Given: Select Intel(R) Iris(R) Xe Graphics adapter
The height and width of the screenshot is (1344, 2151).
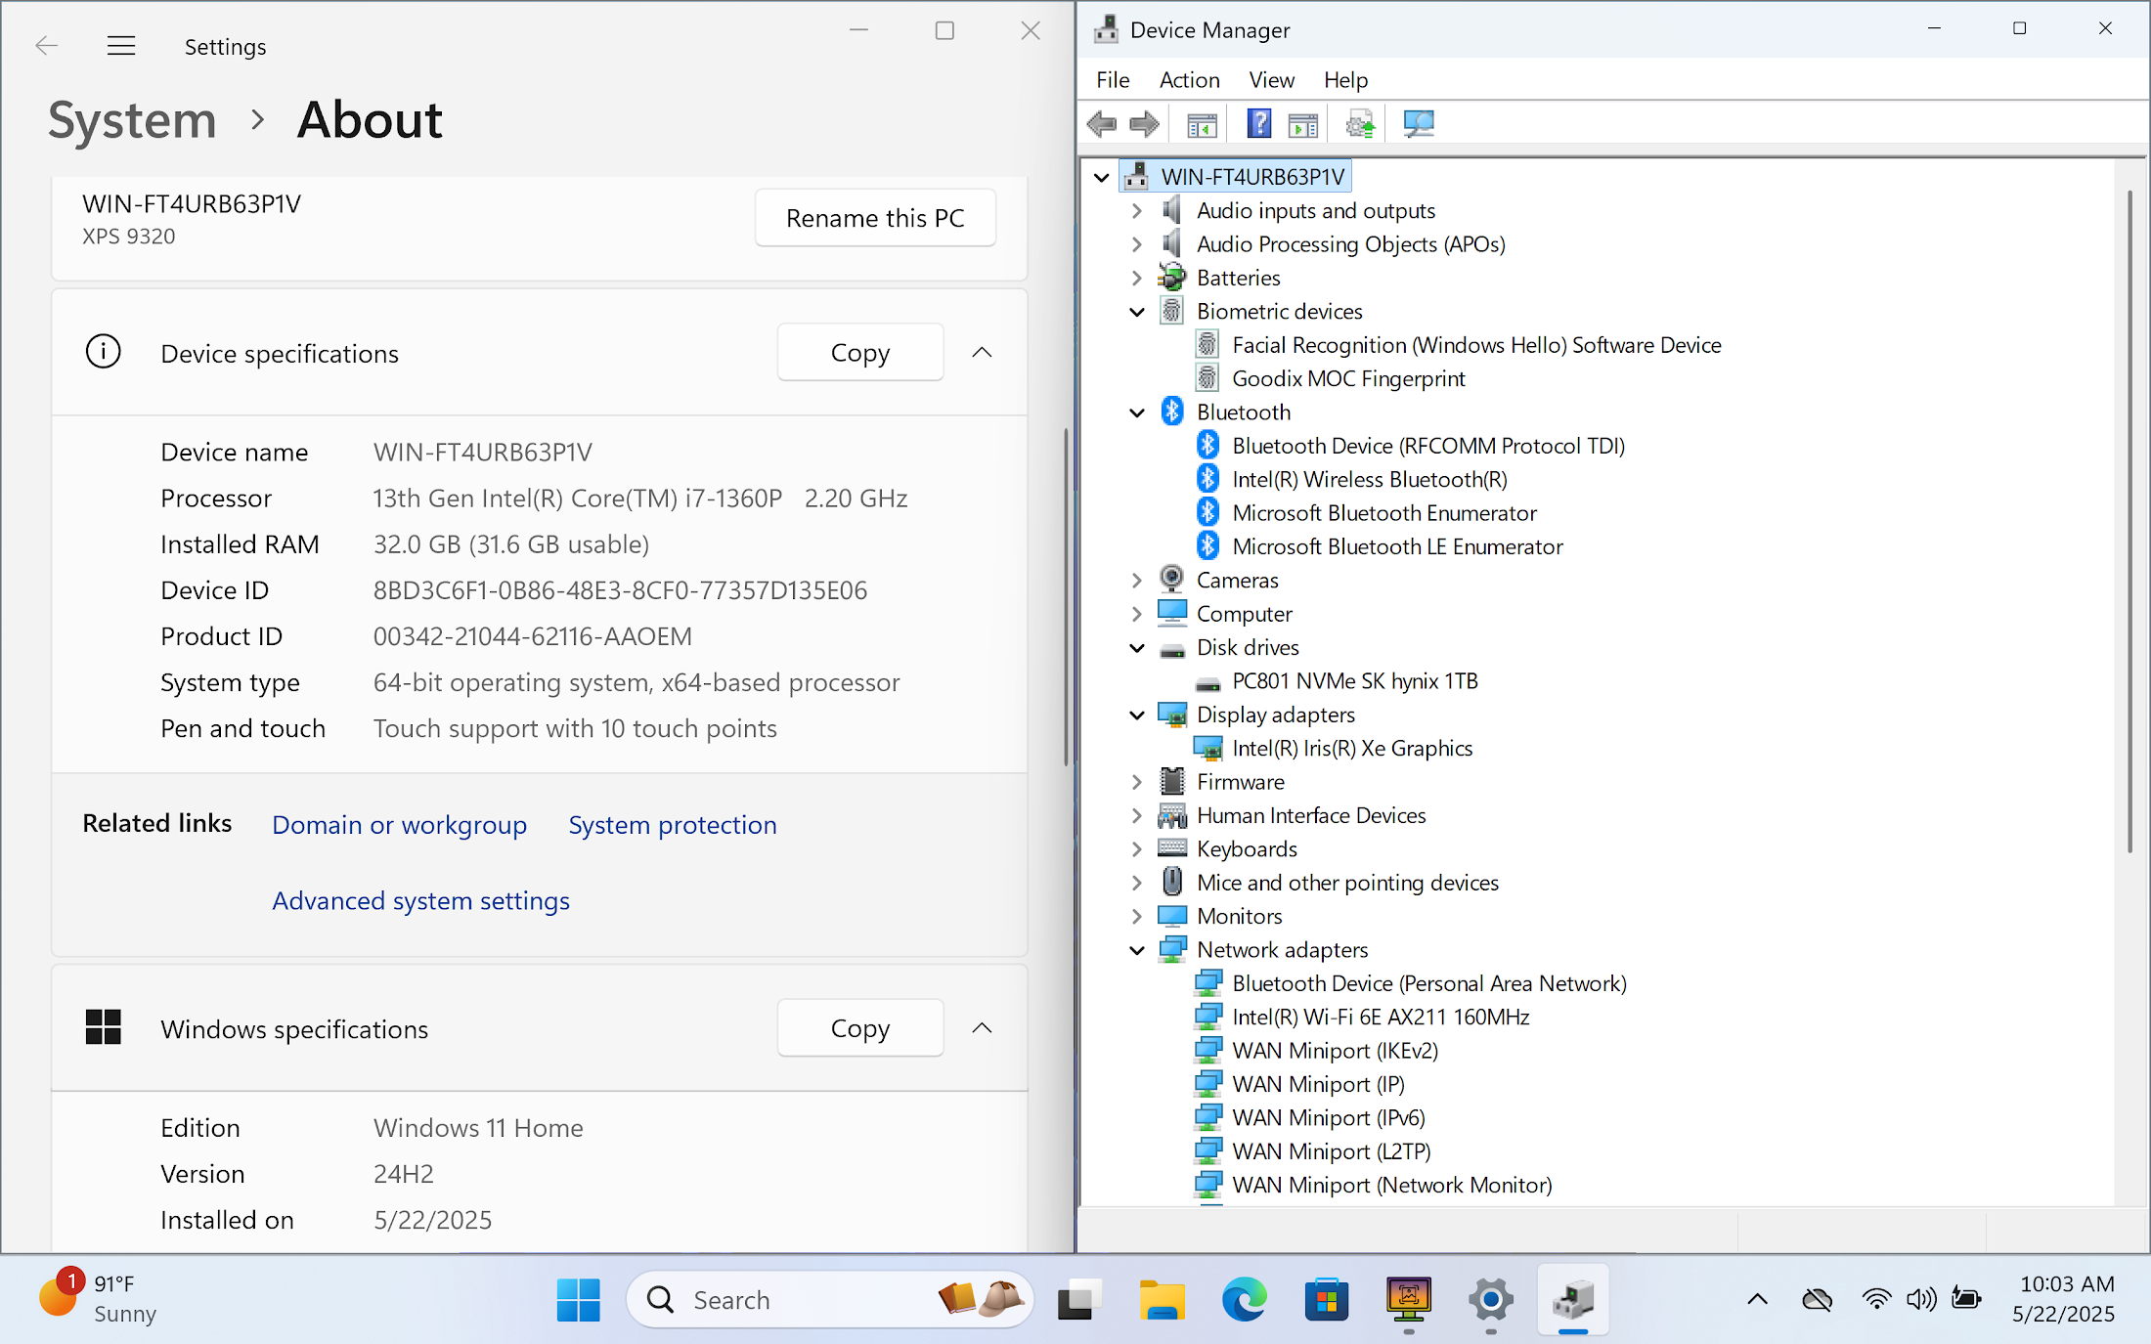Looking at the screenshot, I should (1352, 749).
